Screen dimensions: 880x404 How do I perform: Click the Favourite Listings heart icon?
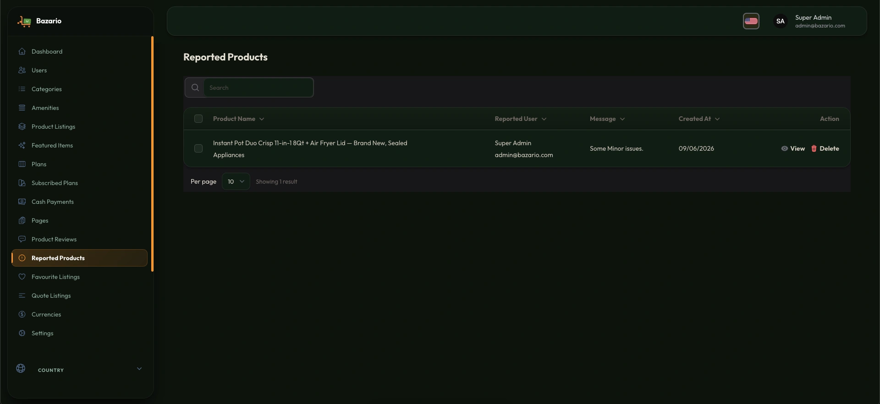pyautogui.click(x=22, y=277)
